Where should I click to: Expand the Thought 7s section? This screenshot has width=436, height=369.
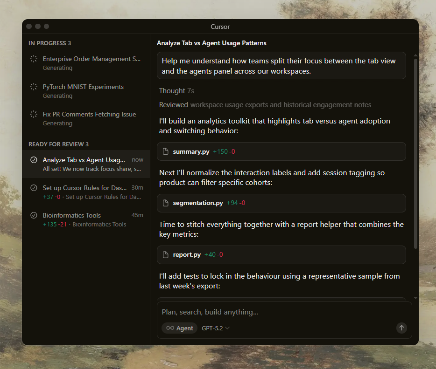(x=176, y=91)
